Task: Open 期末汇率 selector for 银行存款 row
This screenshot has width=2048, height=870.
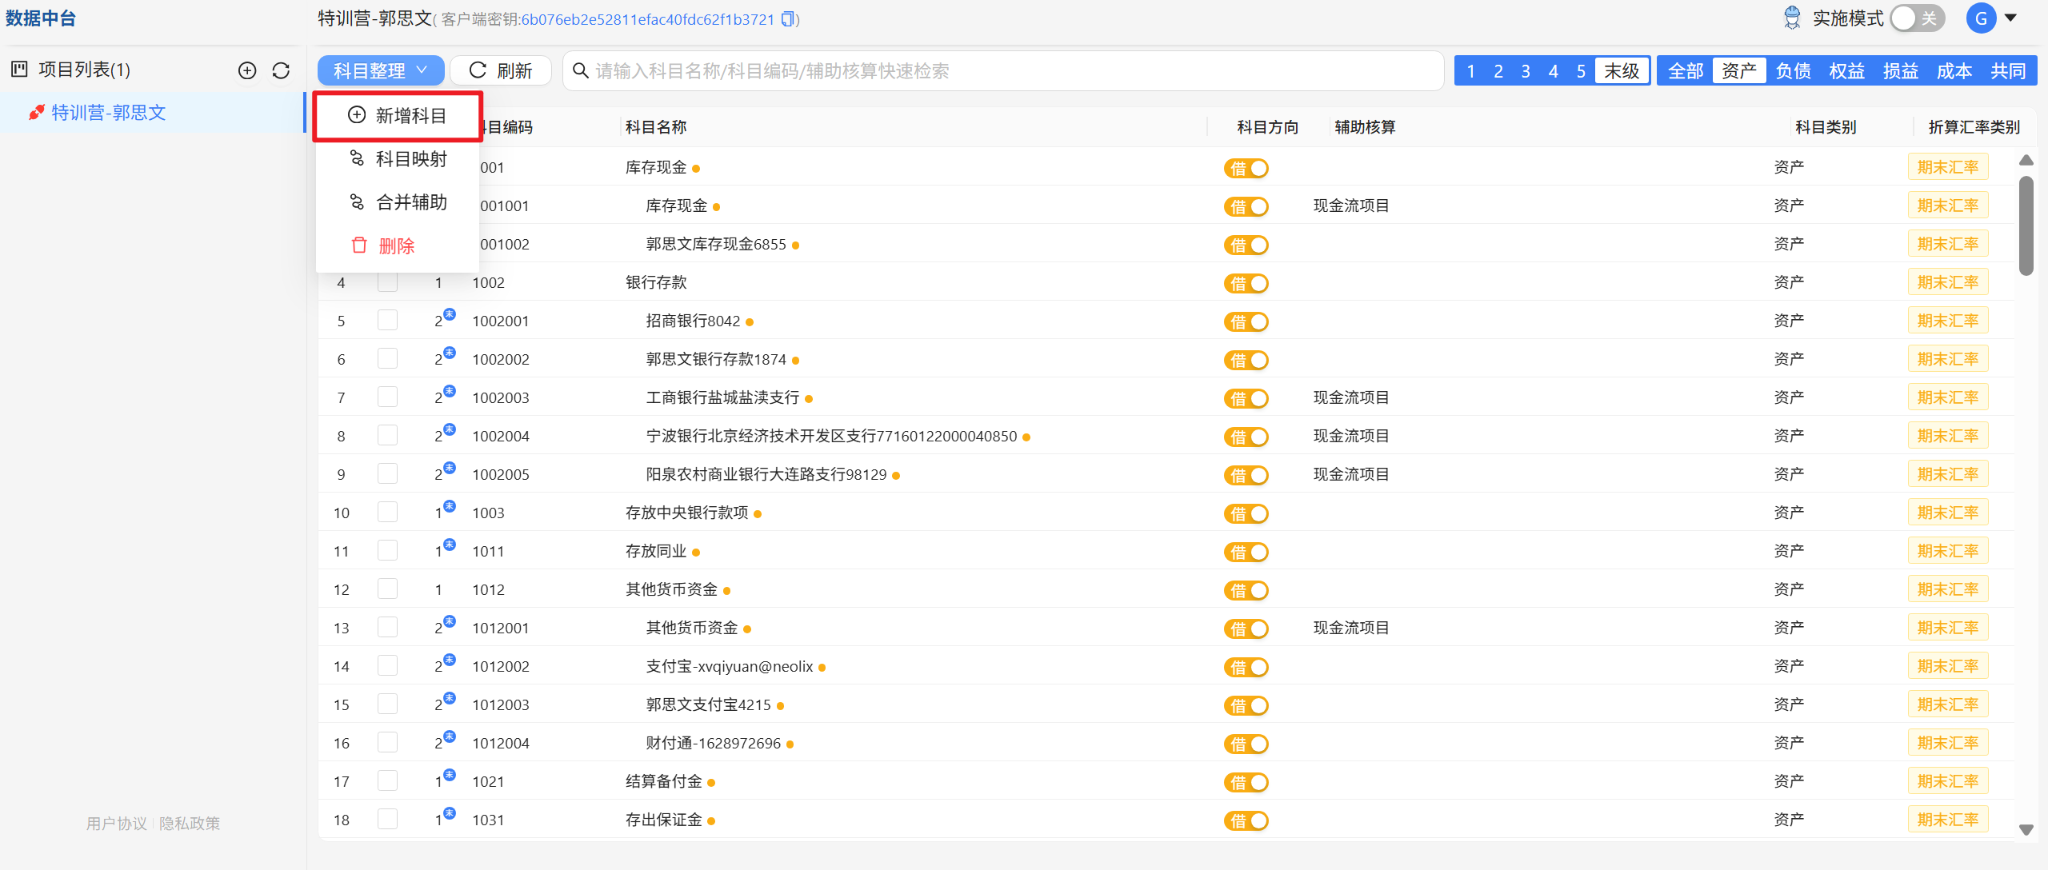Action: (x=1947, y=282)
